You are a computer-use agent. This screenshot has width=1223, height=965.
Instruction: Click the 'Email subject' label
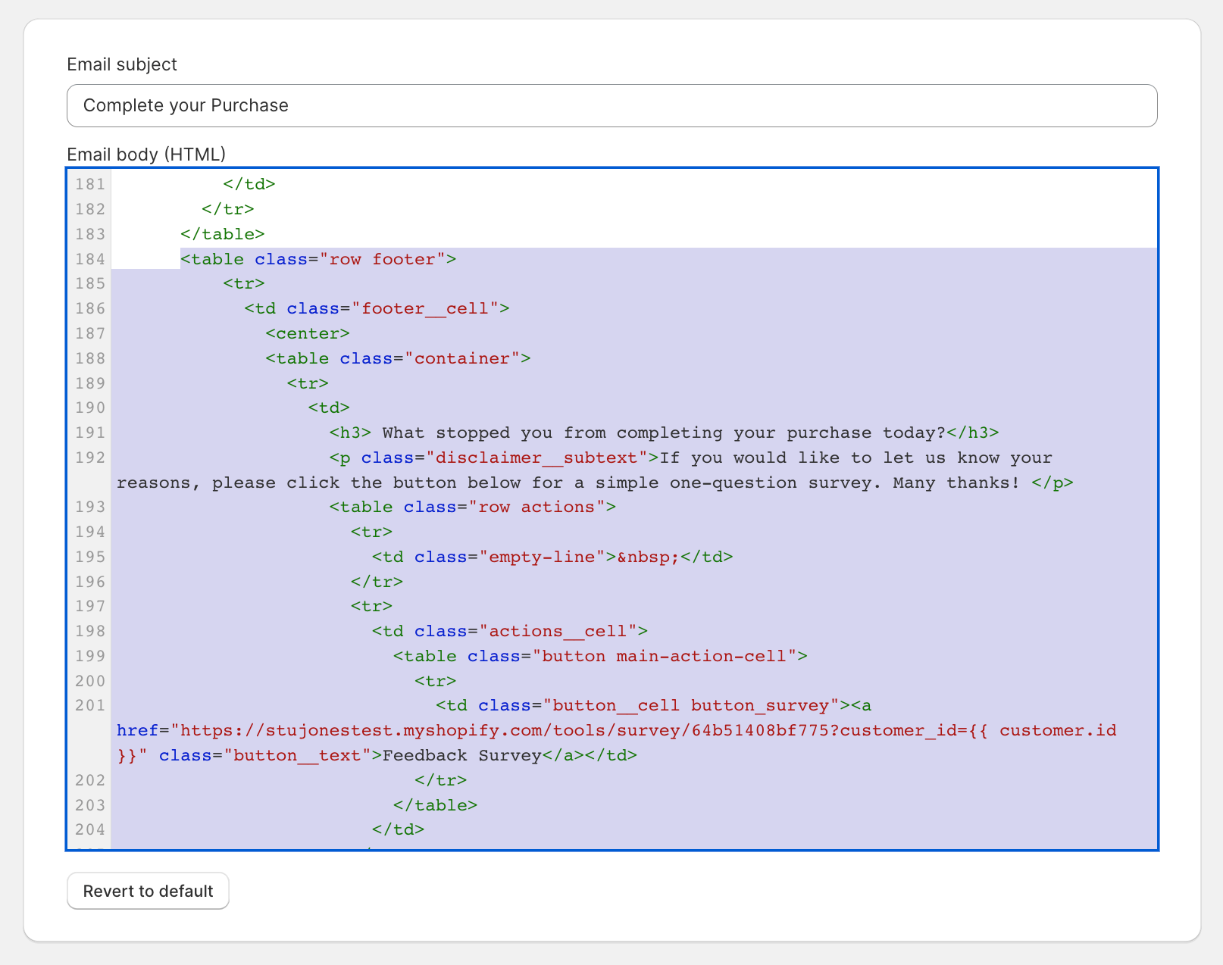pyautogui.click(x=122, y=64)
